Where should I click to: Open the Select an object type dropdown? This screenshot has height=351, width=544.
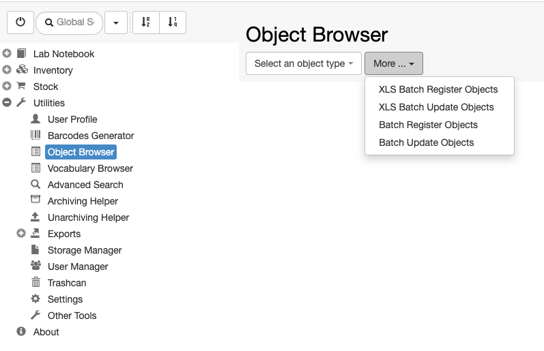[304, 63]
